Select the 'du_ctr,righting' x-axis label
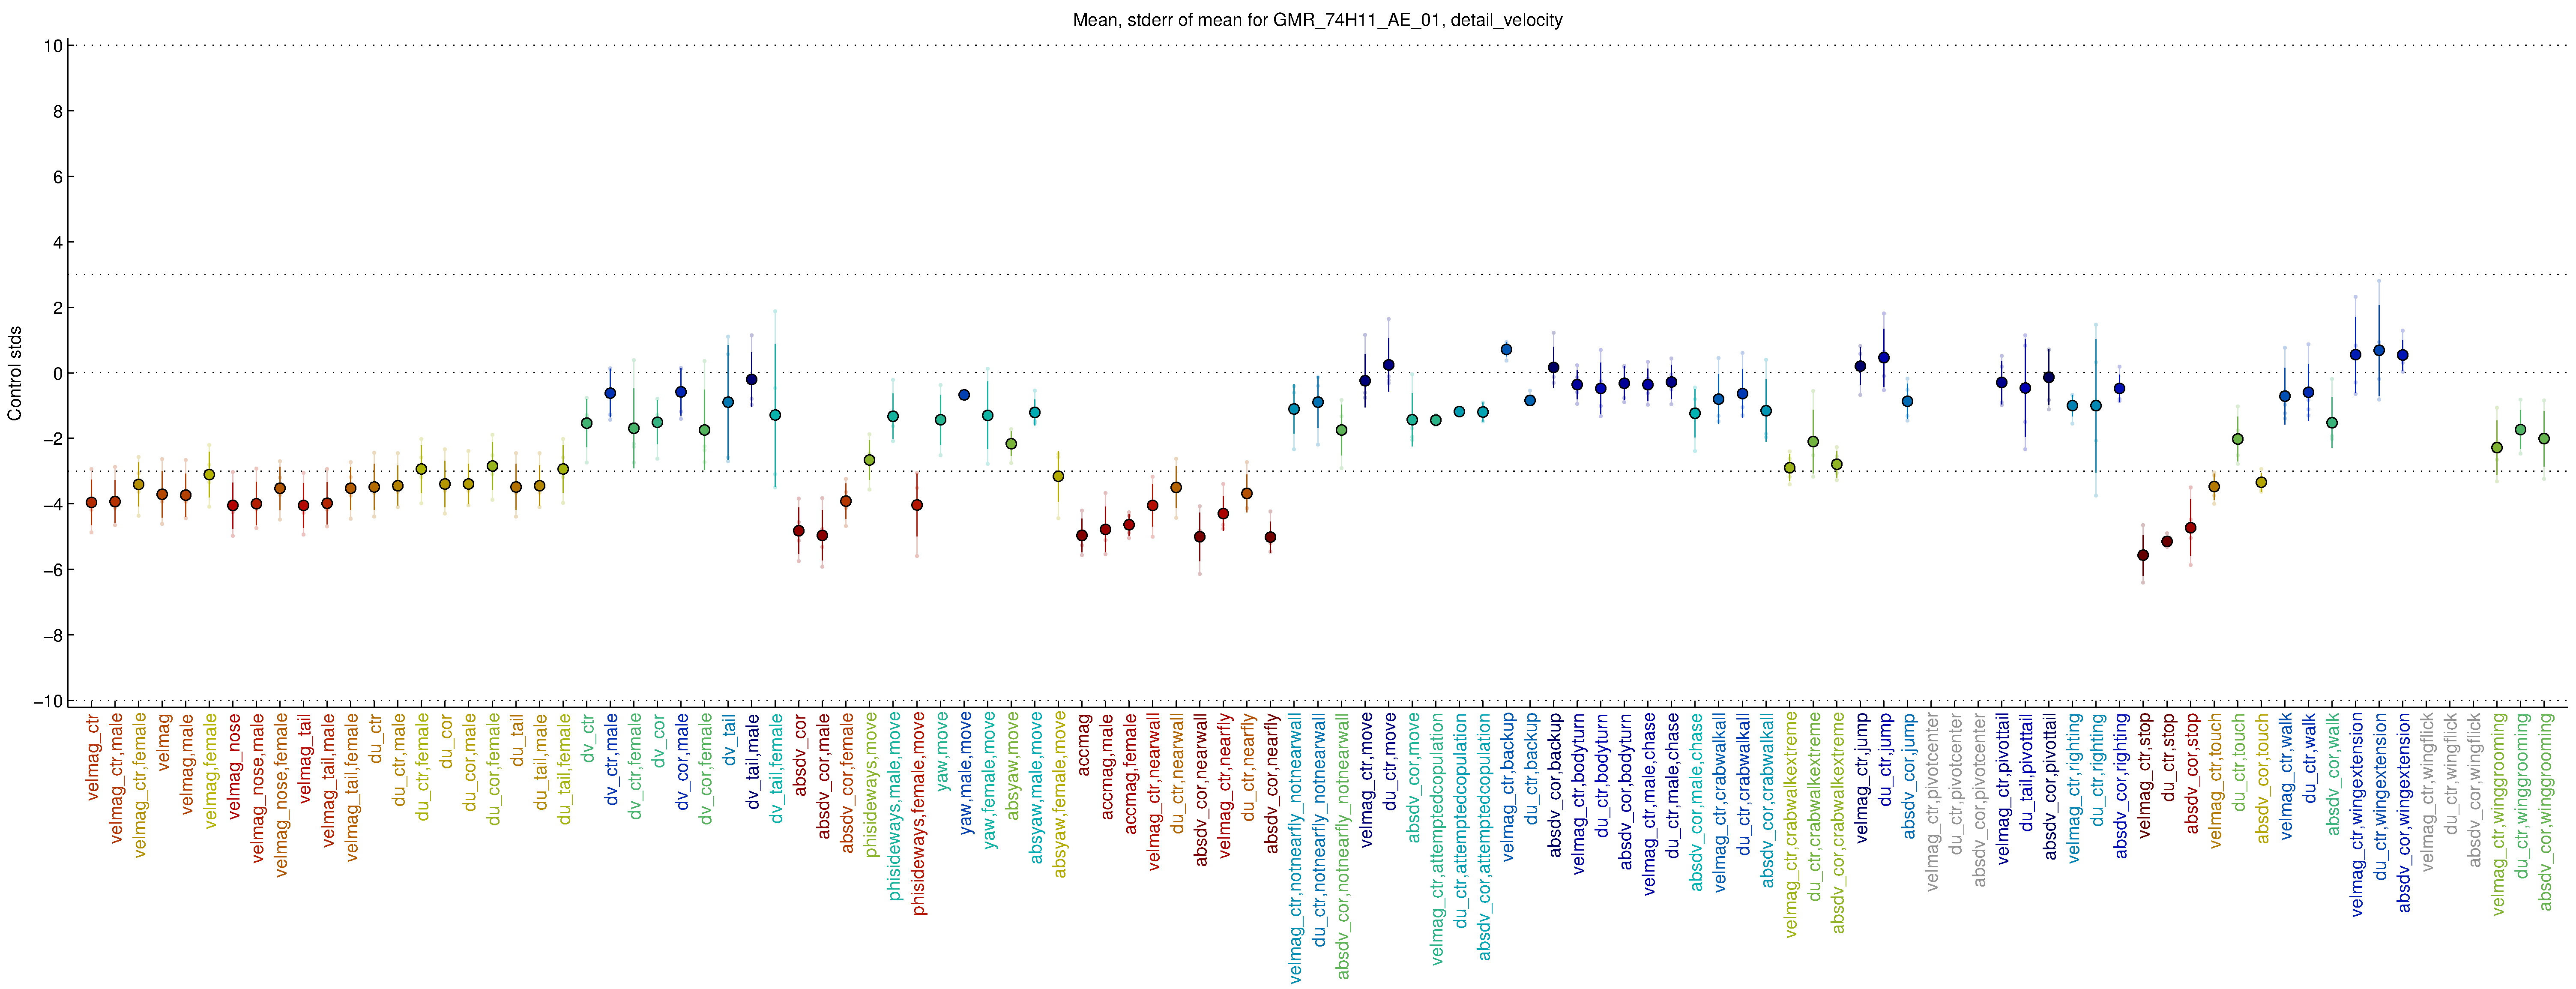 pos(2097,769)
